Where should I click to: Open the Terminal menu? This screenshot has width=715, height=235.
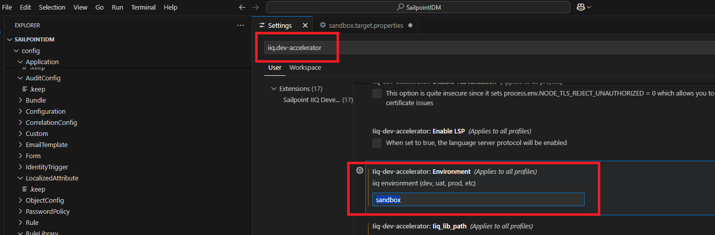144,8
